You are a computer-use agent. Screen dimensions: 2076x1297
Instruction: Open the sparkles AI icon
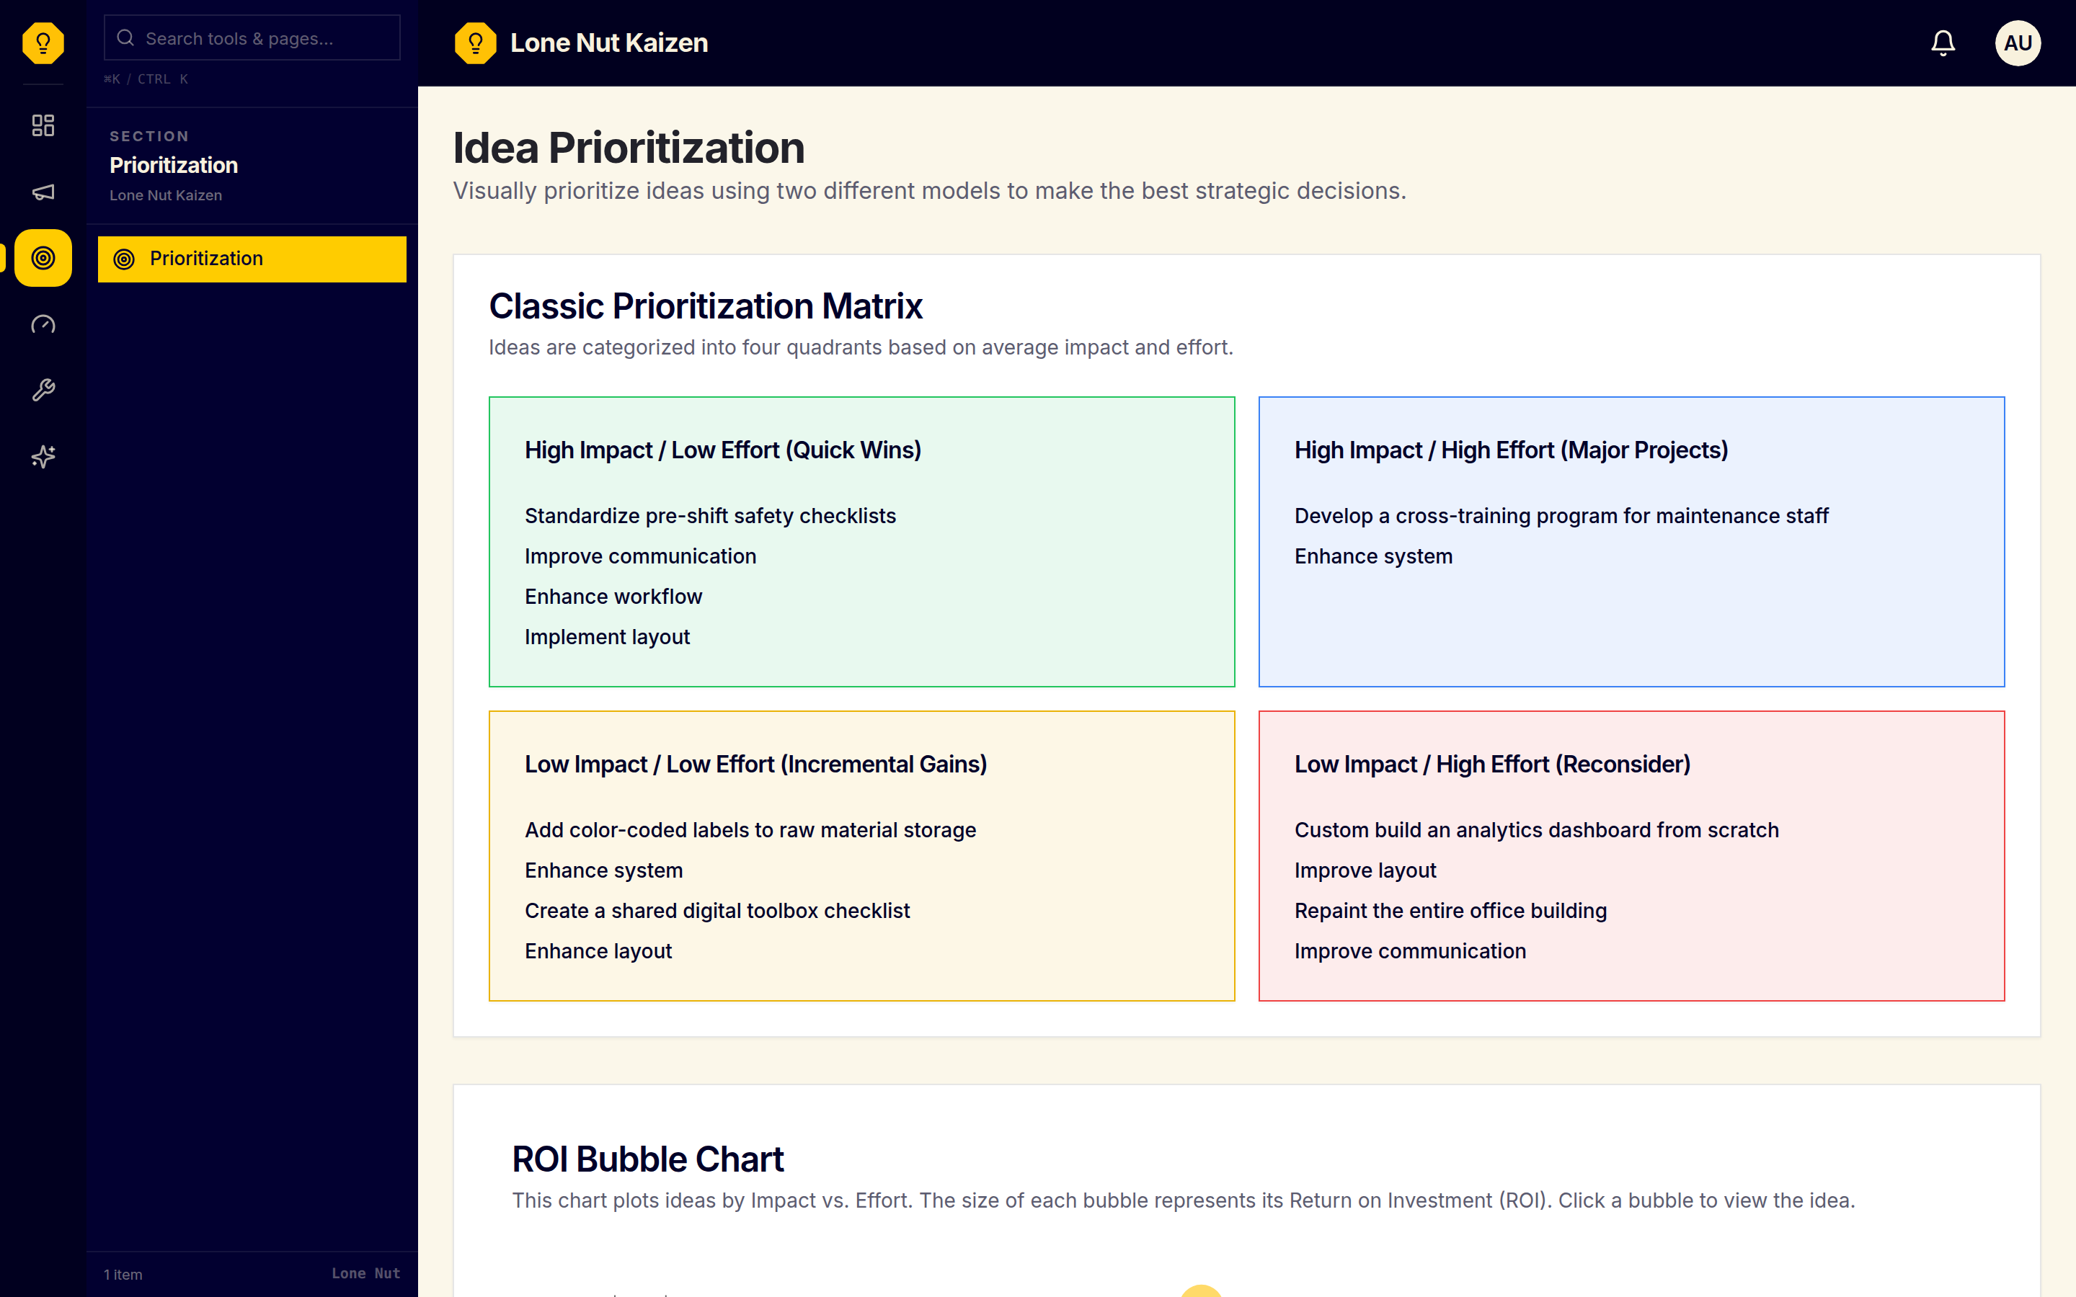[x=43, y=456]
